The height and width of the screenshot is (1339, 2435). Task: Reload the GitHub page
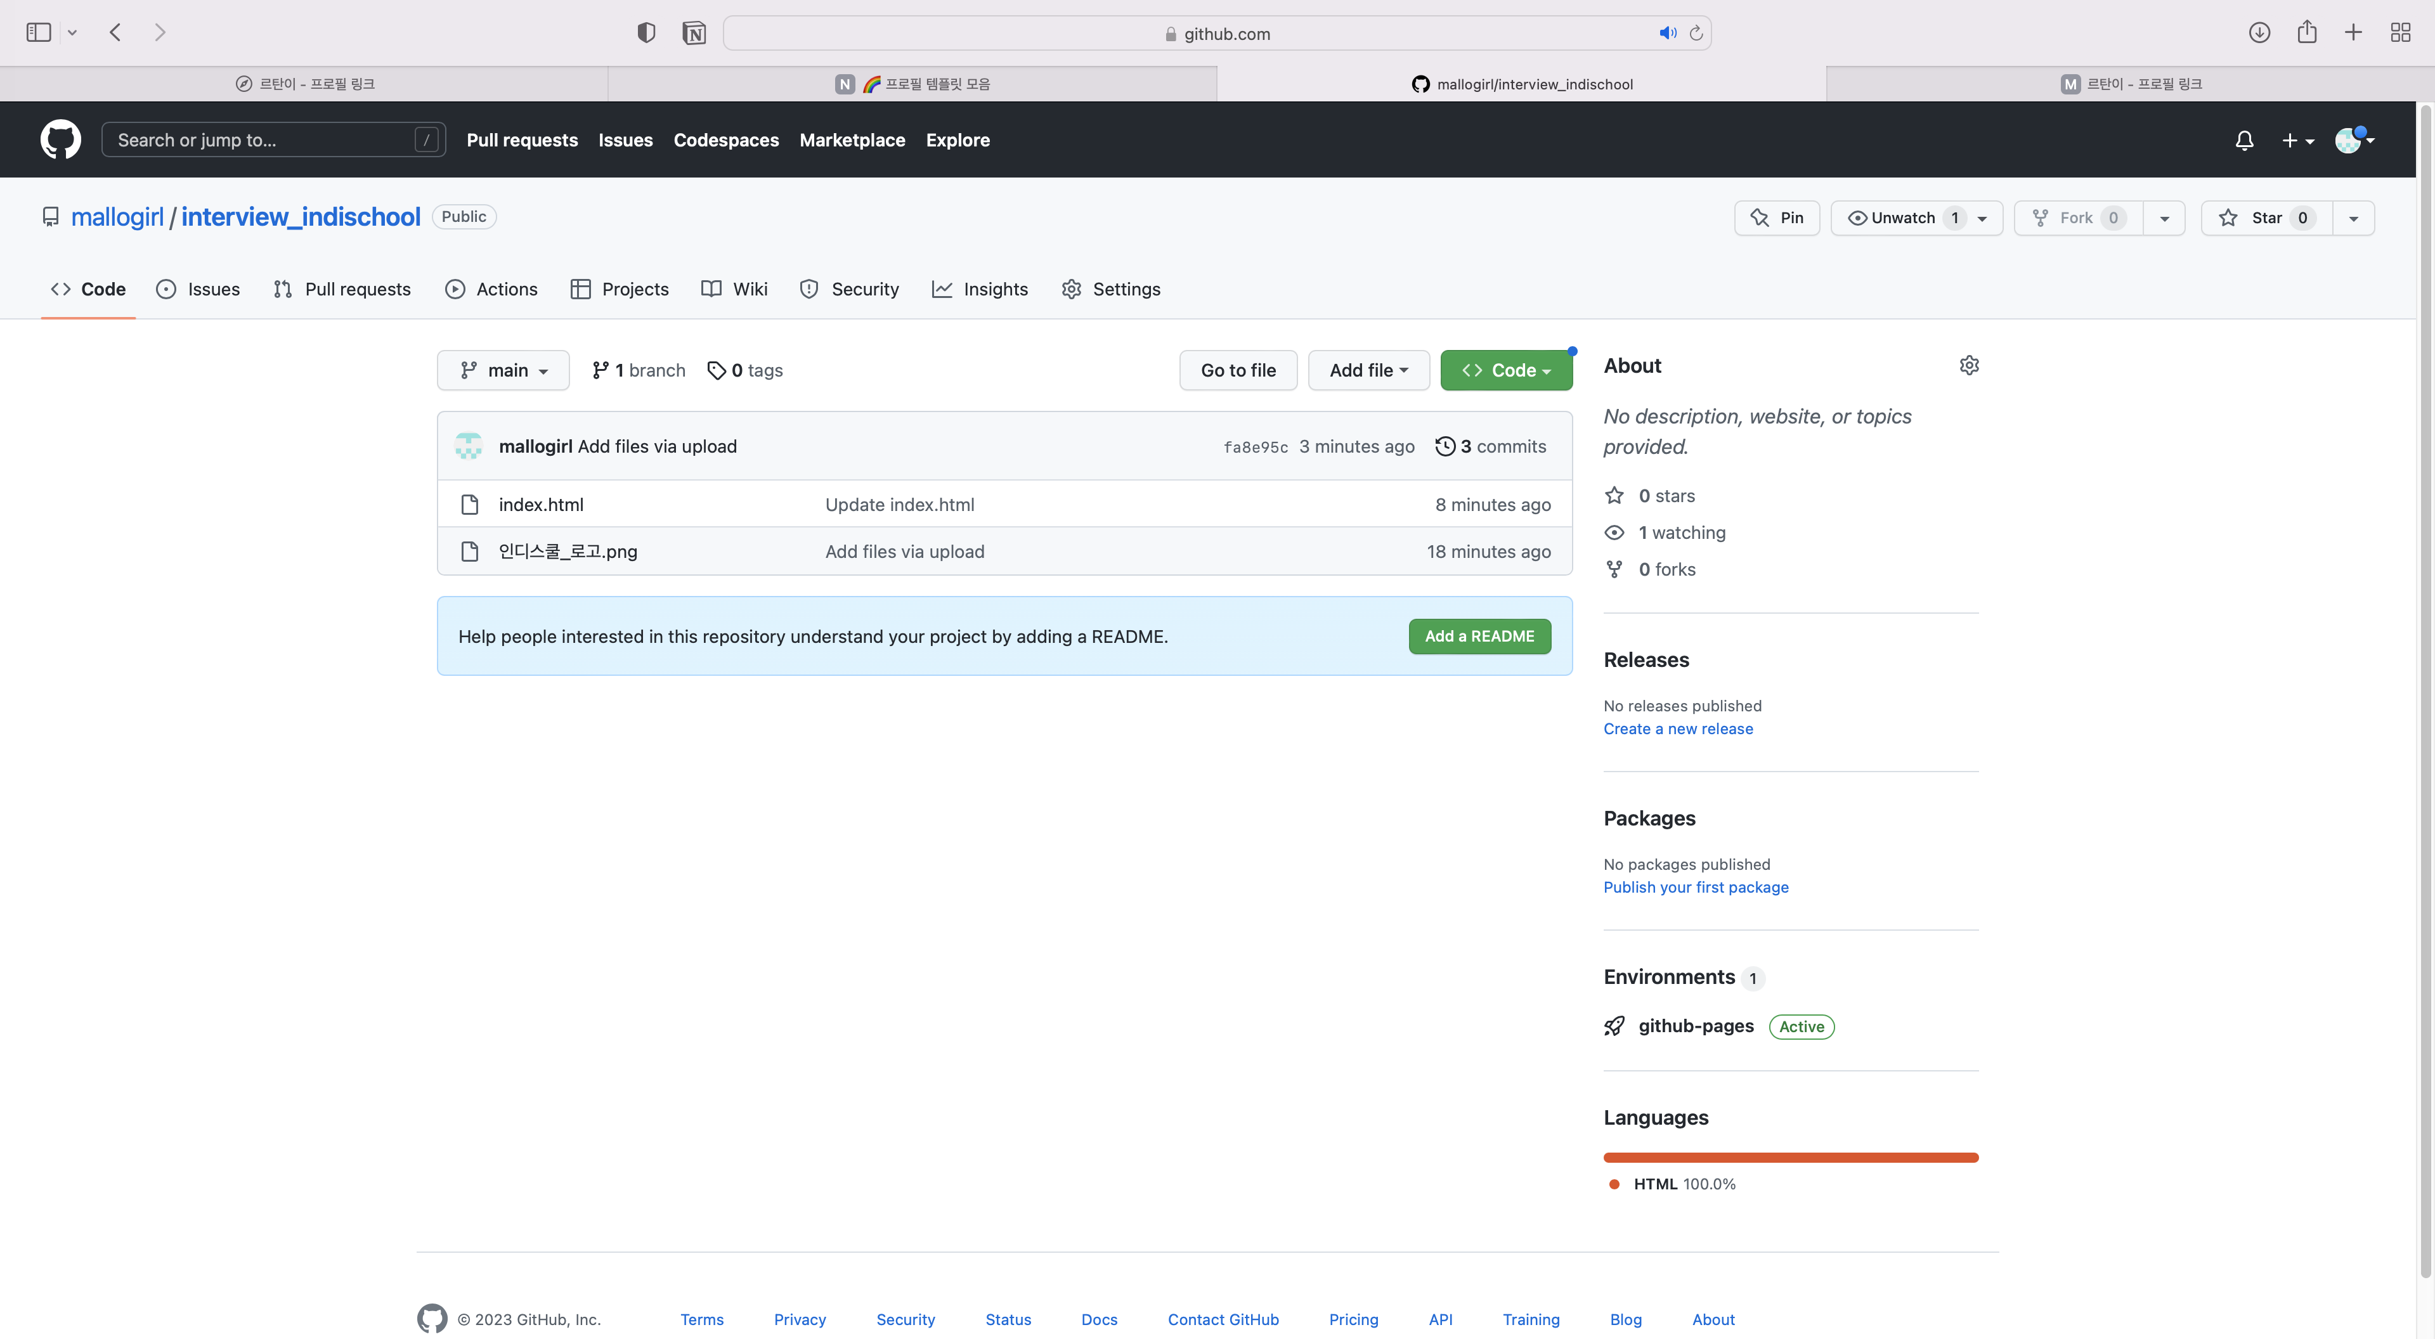1697,33
